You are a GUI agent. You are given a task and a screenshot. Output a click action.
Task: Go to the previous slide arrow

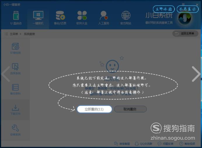(x=6, y=74)
